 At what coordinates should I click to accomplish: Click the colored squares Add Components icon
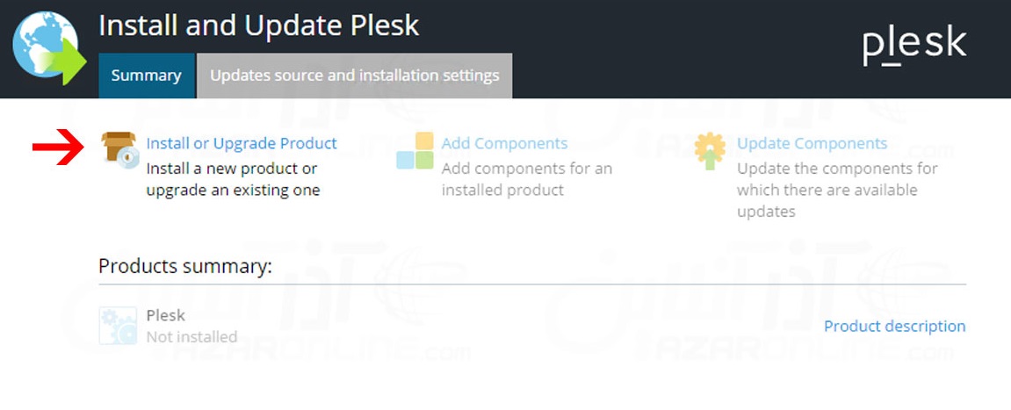click(415, 151)
